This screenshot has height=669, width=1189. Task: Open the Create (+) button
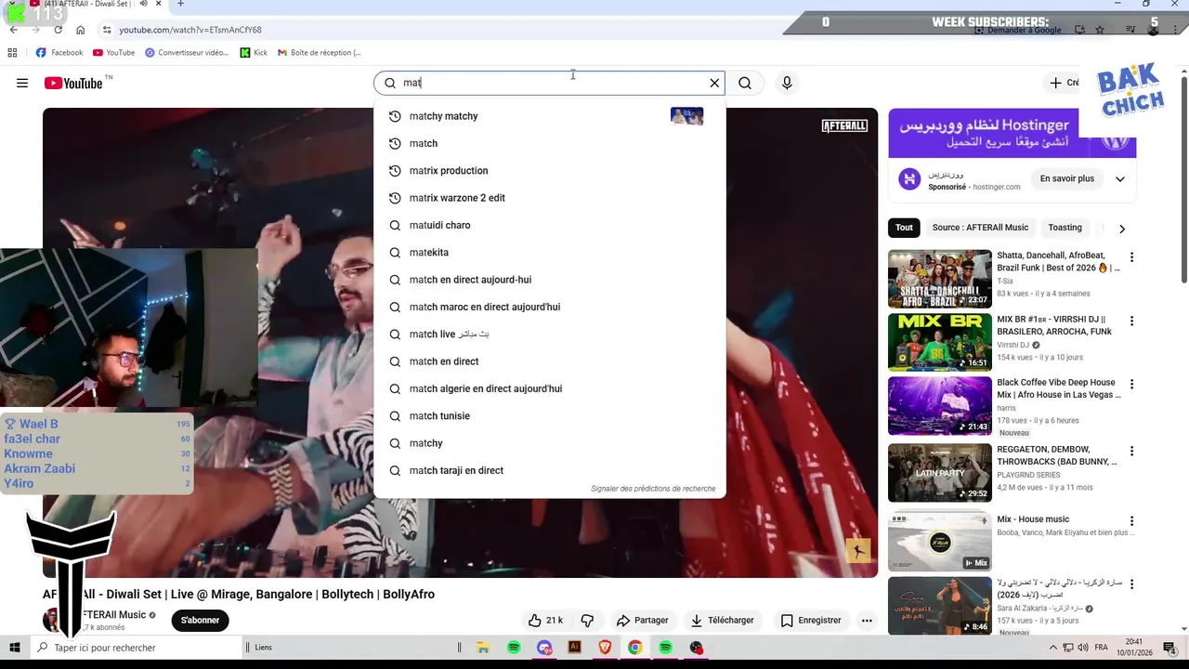(1065, 83)
